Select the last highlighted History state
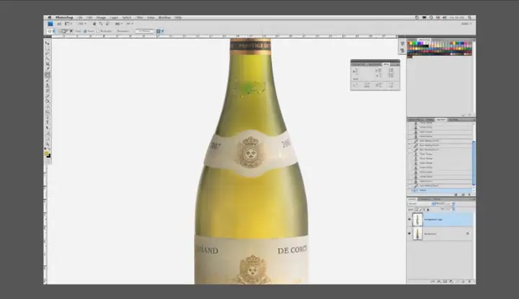Screen dimensions: 519x299 coord(441,190)
